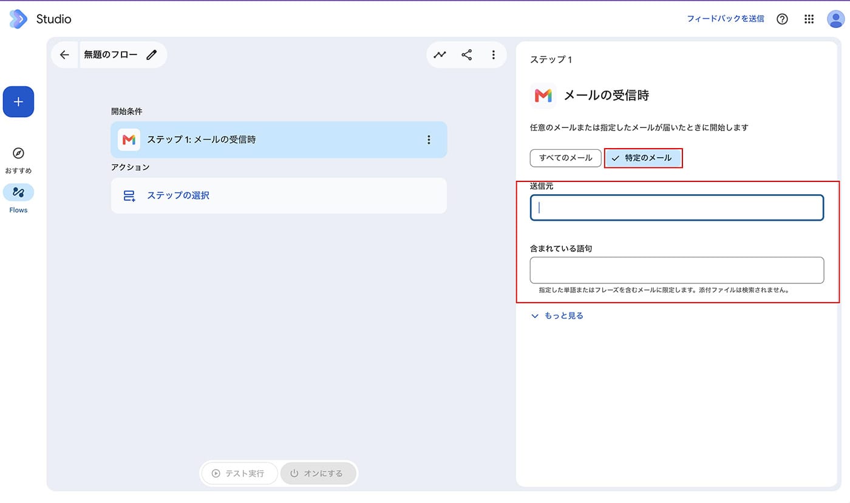
Task: Go back using the left arrow
Action: tap(64, 55)
